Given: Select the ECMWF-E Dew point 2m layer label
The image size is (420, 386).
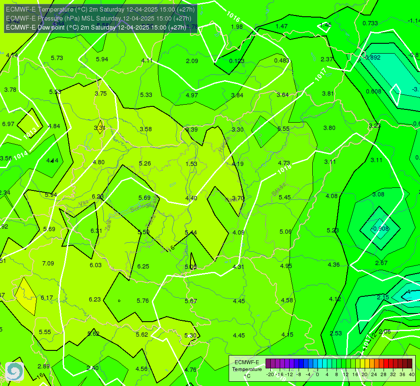Looking at the screenshot, I should [96, 27].
